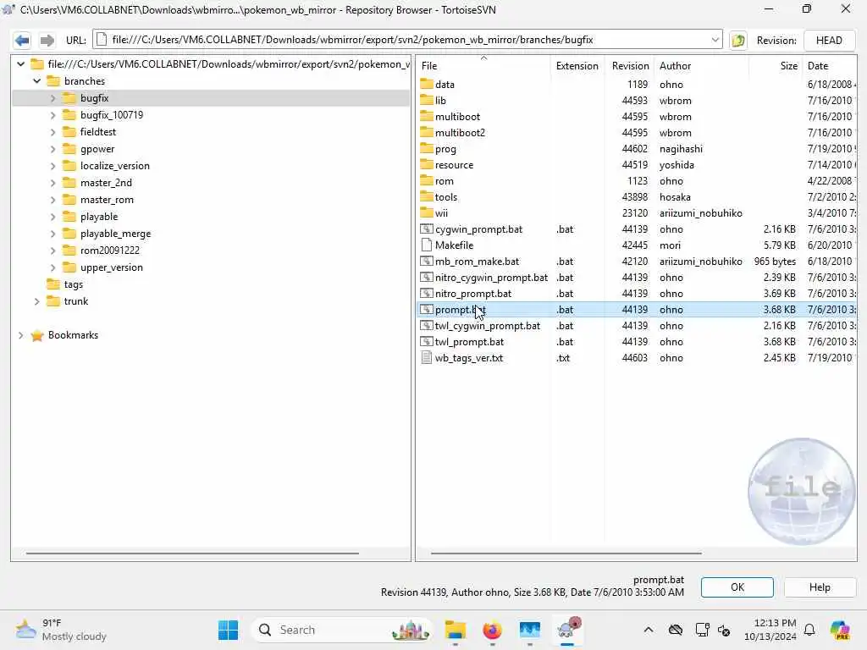This screenshot has height=650, width=867.
Task: Expand the localize_version branch
Action: [53, 166]
